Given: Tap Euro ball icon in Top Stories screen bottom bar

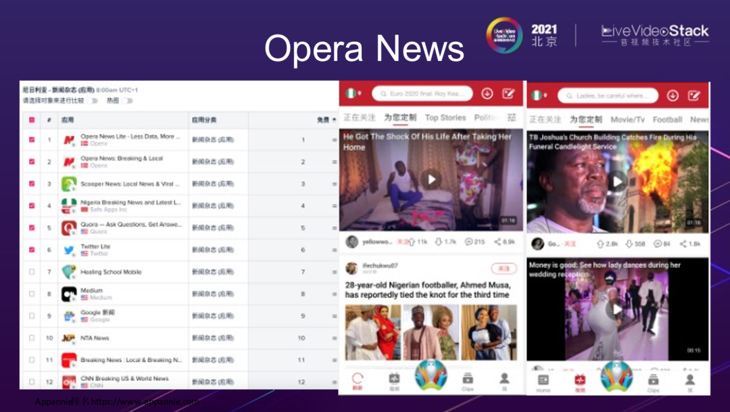Looking at the screenshot, I should pos(431,375).
